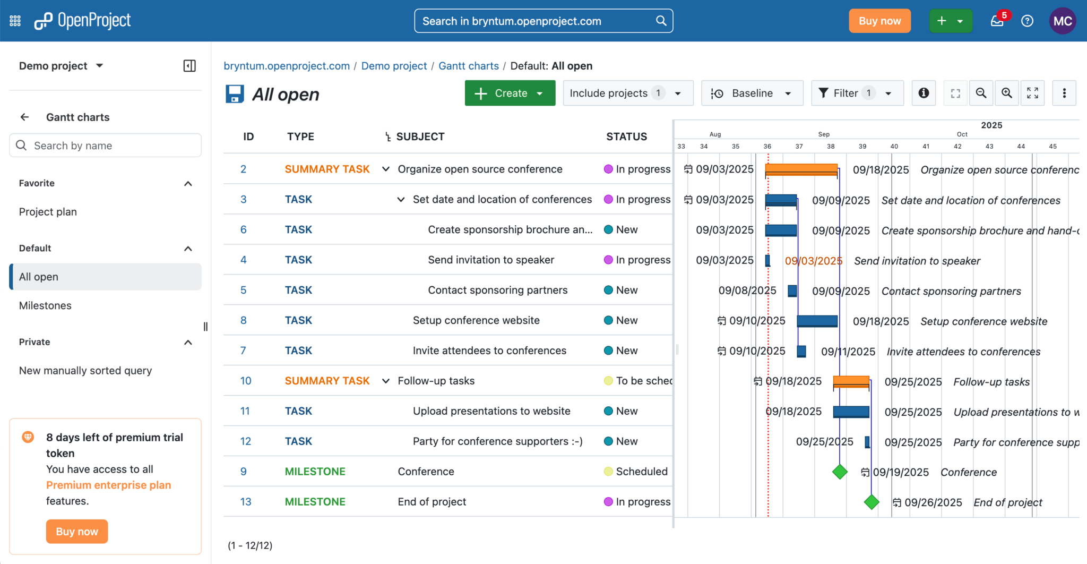Open the application modules grid menu
Viewport: 1087px width, 564px height.
(x=15, y=21)
